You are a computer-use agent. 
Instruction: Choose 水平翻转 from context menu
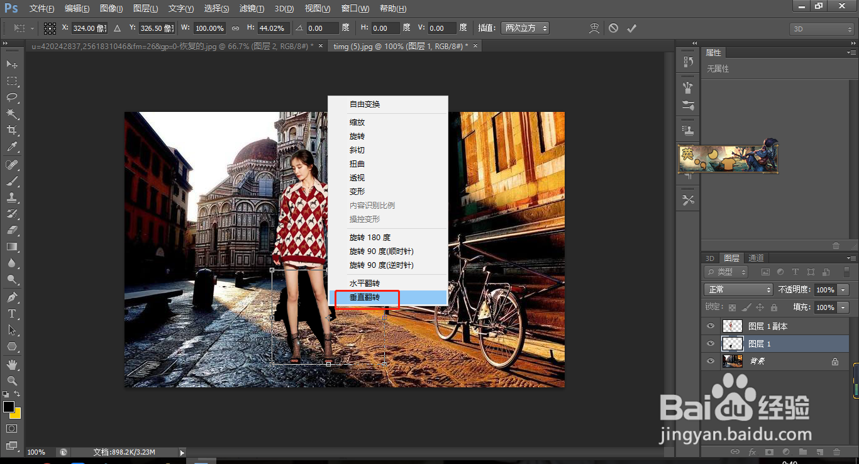coord(388,283)
